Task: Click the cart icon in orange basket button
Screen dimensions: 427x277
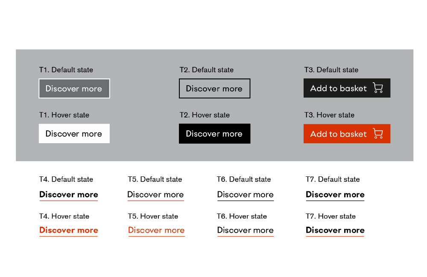Action: click(x=378, y=133)
